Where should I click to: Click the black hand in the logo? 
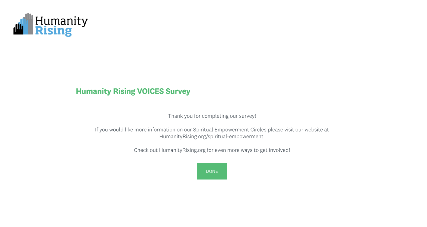click(x=18, y=30)
